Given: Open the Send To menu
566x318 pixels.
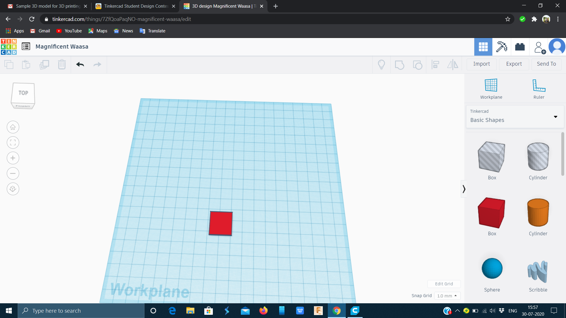Looking at the screenshot, I should point(546,63).
